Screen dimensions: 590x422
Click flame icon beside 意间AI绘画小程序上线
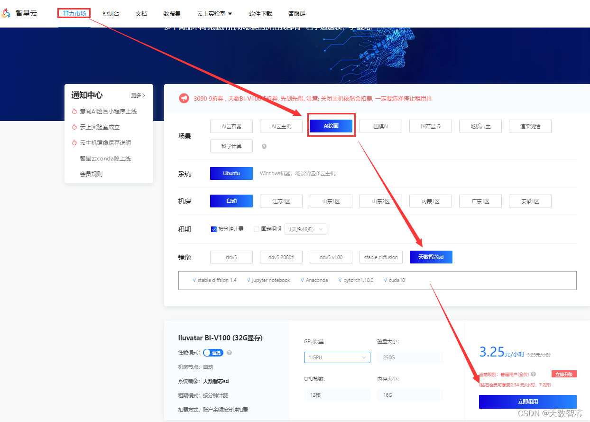tap(74, 112)
